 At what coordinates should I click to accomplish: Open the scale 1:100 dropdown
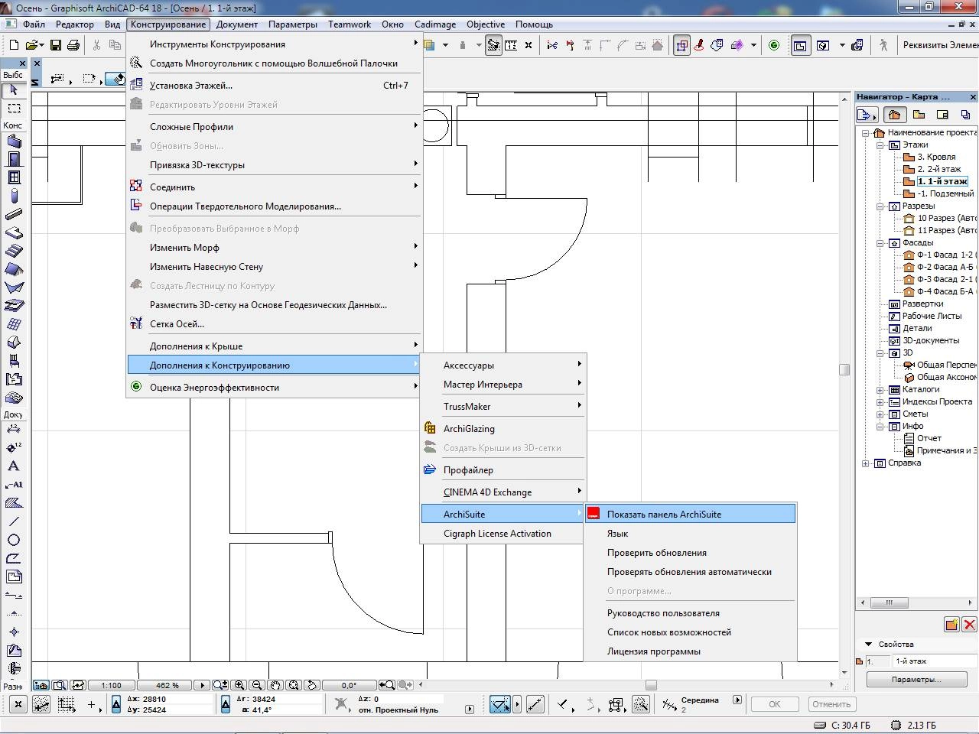112,686
